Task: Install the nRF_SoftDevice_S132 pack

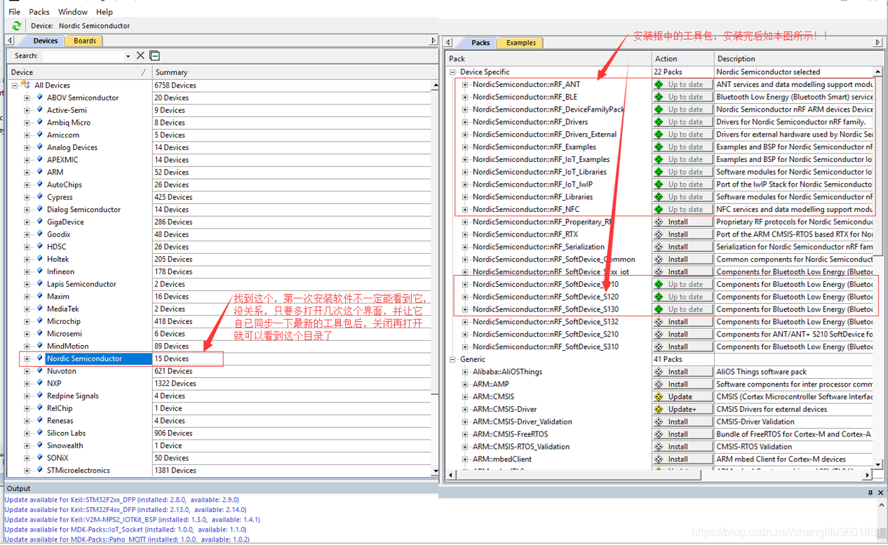Action: tap(682, 321)
